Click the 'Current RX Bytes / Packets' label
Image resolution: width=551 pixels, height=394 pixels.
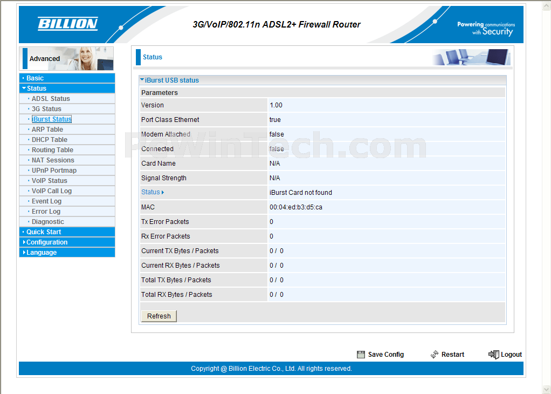[181, 266]
